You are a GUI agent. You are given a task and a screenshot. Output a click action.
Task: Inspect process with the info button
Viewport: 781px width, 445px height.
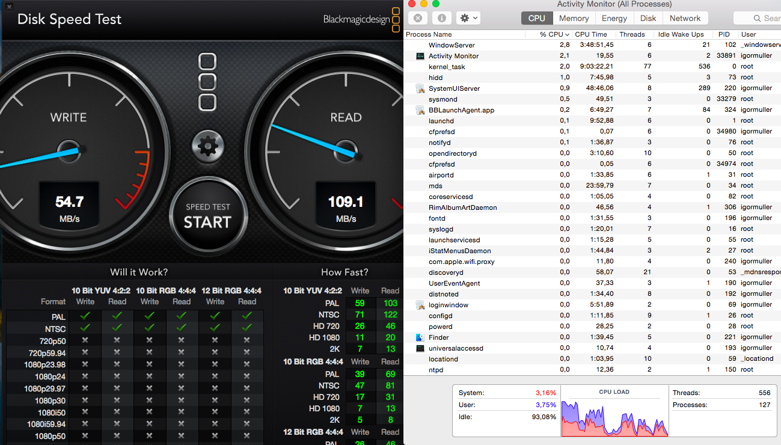441,18
